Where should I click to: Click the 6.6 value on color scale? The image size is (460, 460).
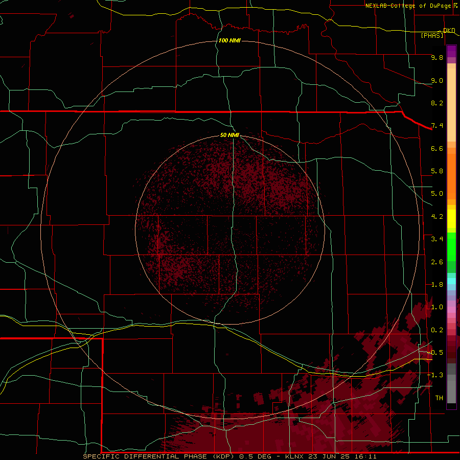tap(437, 148)
